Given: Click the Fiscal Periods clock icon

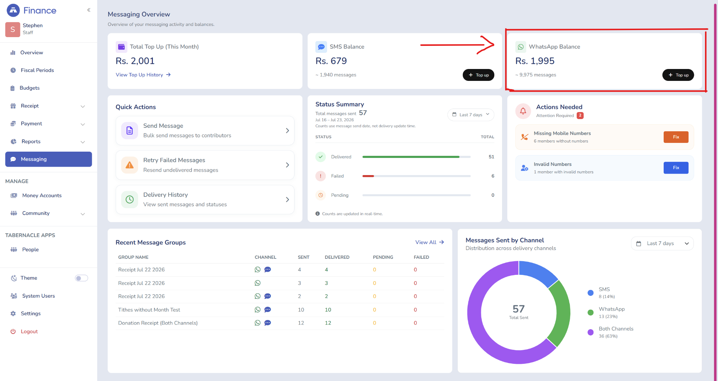Looking at the screenshot, I should coord(13,70).
